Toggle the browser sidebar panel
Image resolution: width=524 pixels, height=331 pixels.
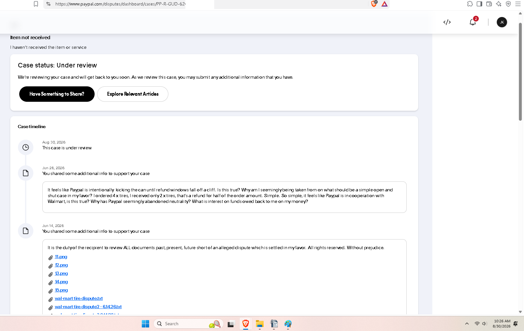click(479, 4)
